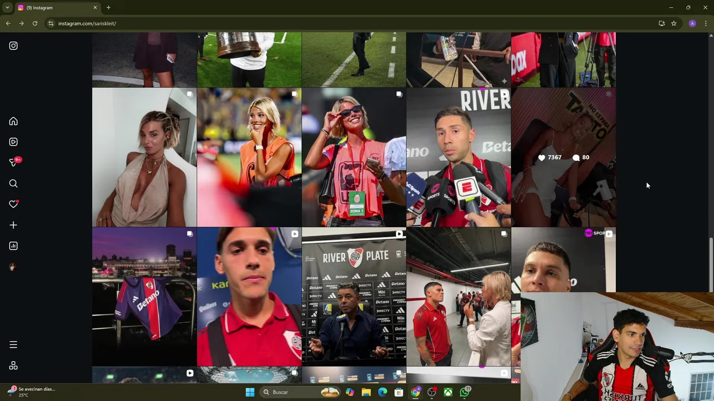Open post of man holding trophy on field
Viewport: 714px width, 401px height.
249,60
